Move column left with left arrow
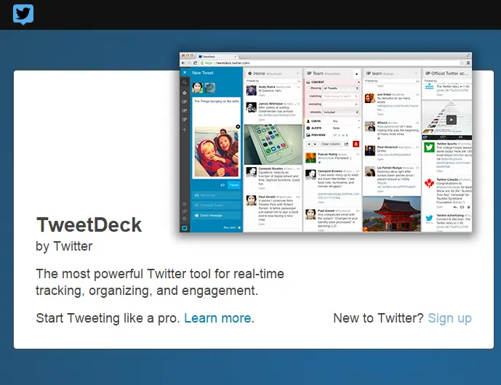The height and width of the screenshot is (385, 501). (309, 145)
